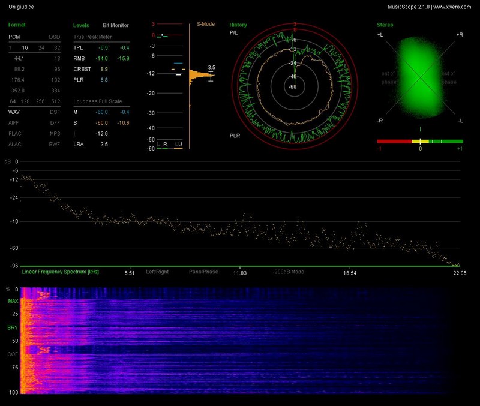The width and height of the screenshot is (480, 406).
Task: Click the 192 sample rate indicator
Action: [x=56, y=80]
